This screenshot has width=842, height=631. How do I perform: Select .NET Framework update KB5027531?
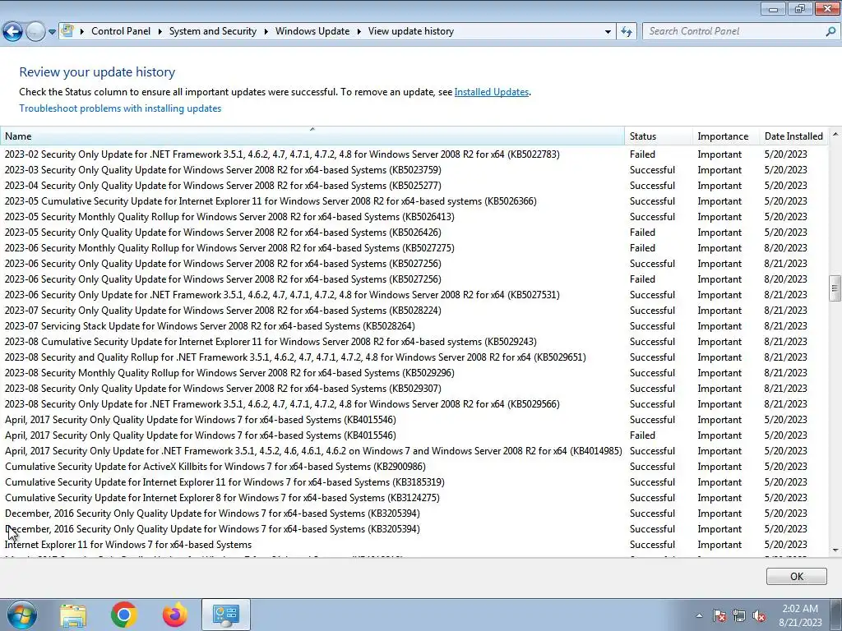[x=414, y=295]
